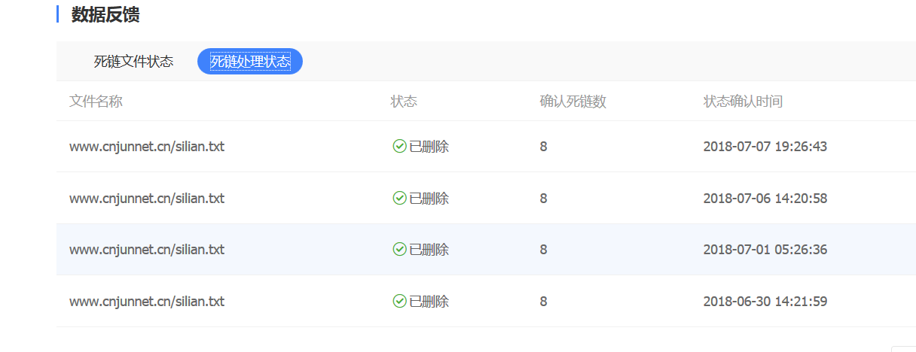Click the green check icon in the 2018-07-07 row
The height and width of the screenshot is (352, 916).
(400, 146)
